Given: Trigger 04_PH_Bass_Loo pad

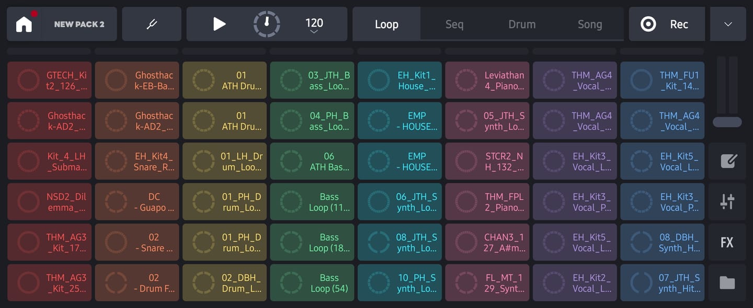Looking at the screenshot, I should (x=312, y=121).
